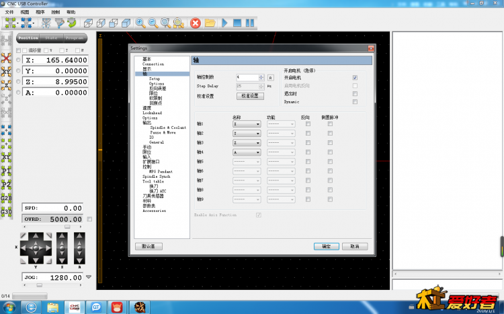Toggle the checkbox beside OVRD field
This screenshot has height=314, width=504.
click(89, 219)
